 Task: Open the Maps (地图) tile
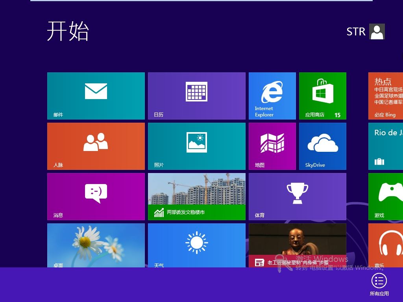[x=272, y=146]
